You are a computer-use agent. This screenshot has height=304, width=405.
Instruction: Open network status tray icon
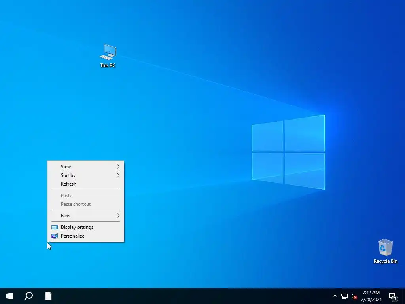pyautogui.click(x=344, y=296)
